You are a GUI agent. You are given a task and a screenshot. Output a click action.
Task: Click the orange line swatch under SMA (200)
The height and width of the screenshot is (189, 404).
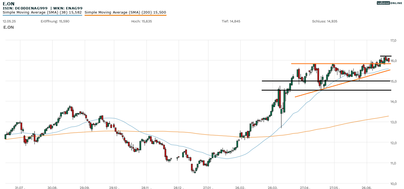pyautogui.click(x=125, y=15)
